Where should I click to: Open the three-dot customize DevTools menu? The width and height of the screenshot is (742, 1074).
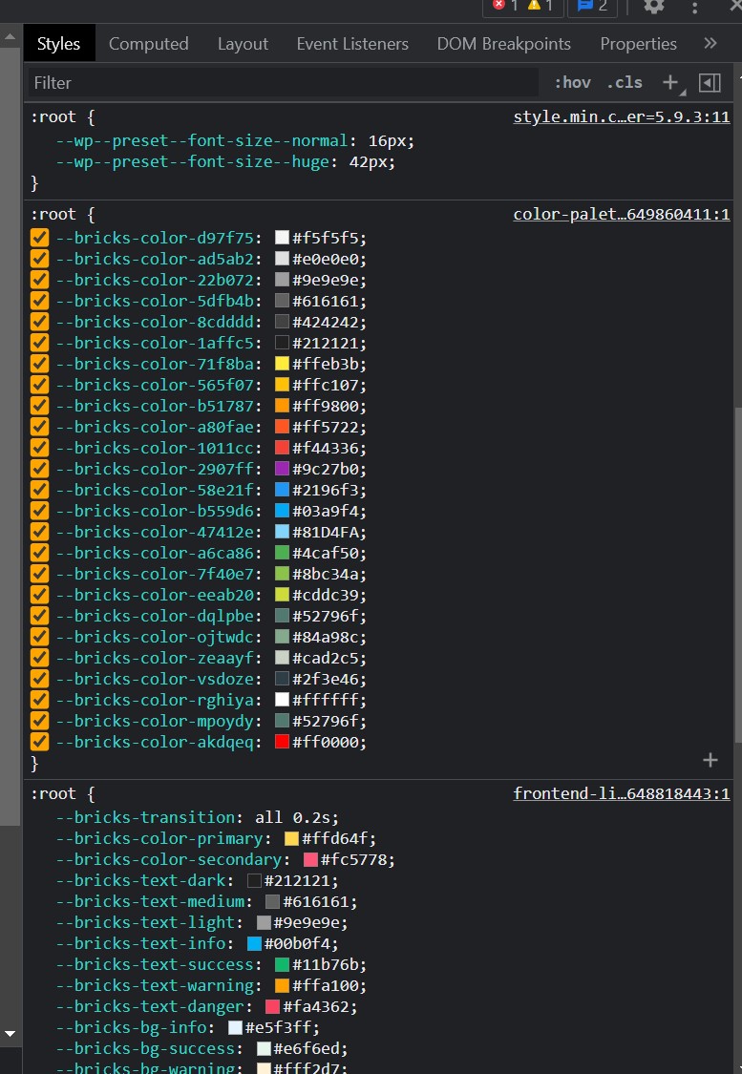pyautogui.click(x=694, y=8)
